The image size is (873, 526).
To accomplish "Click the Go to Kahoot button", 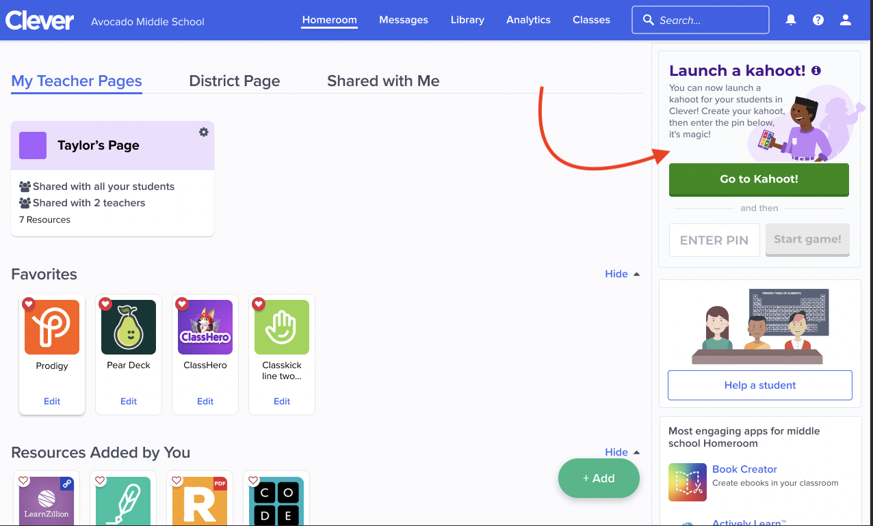I will [x=758, y=179].
